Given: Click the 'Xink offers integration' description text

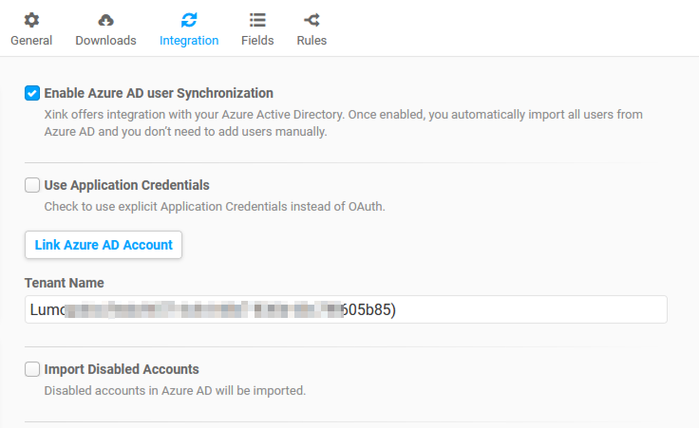Looking at the screenshot, I should coord(343,123).
